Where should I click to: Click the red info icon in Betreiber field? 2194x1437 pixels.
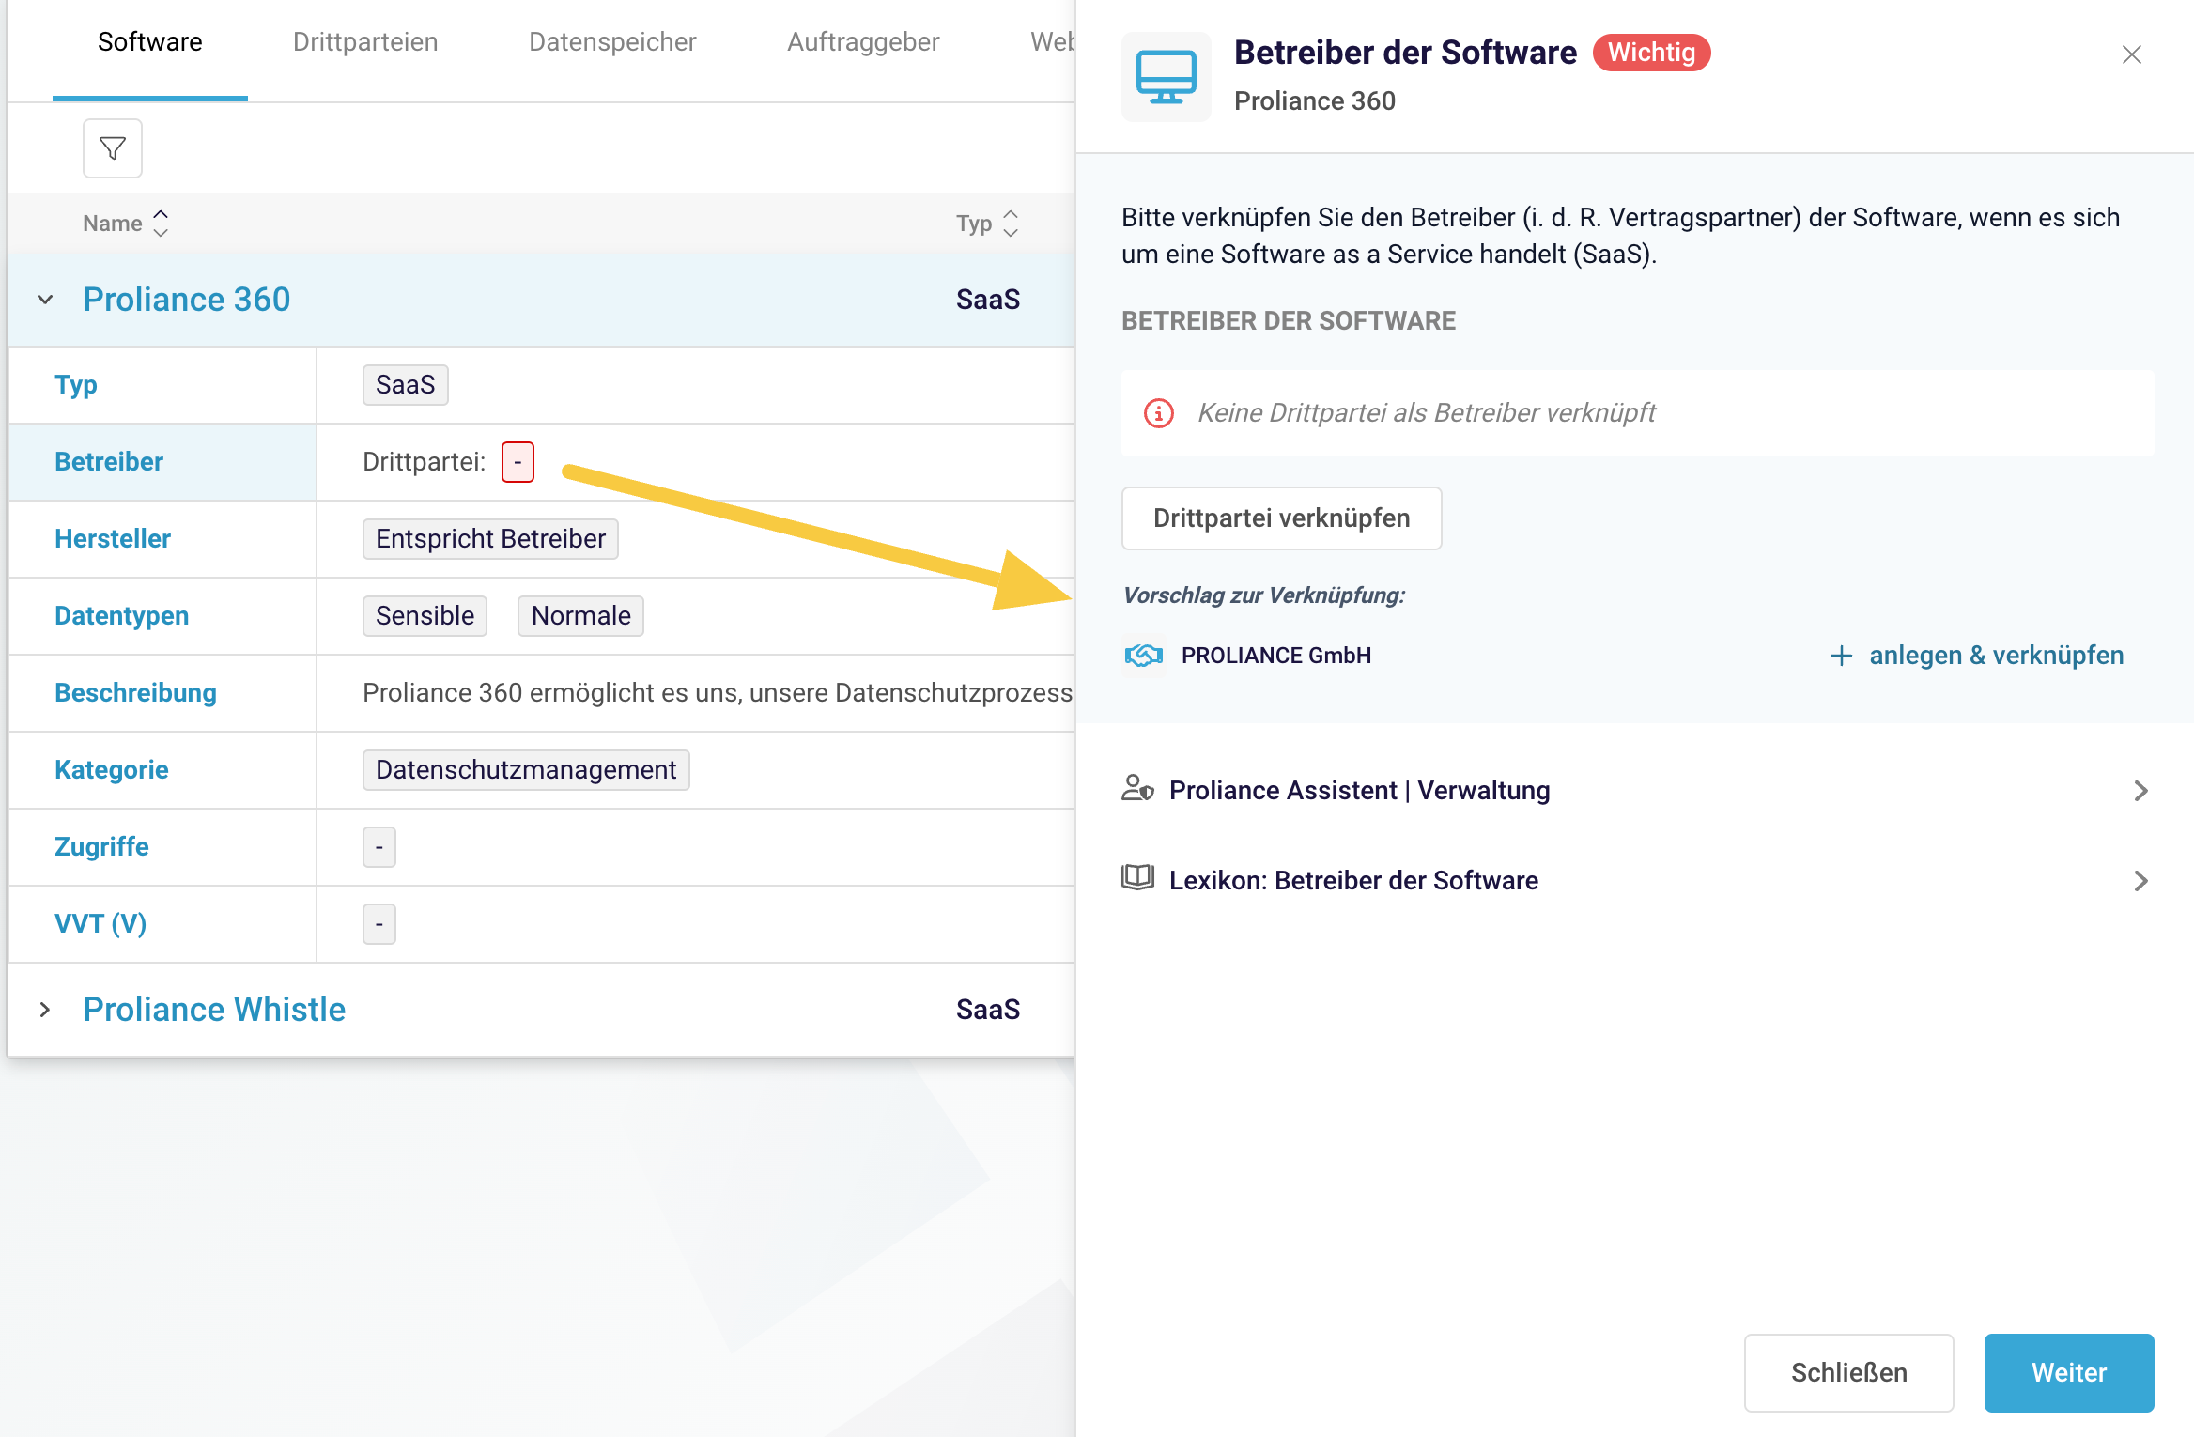[1159, 413]
